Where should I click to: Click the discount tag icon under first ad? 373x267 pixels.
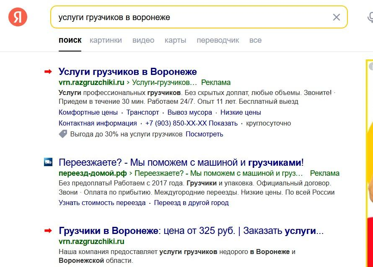click(x=63, y=134)
